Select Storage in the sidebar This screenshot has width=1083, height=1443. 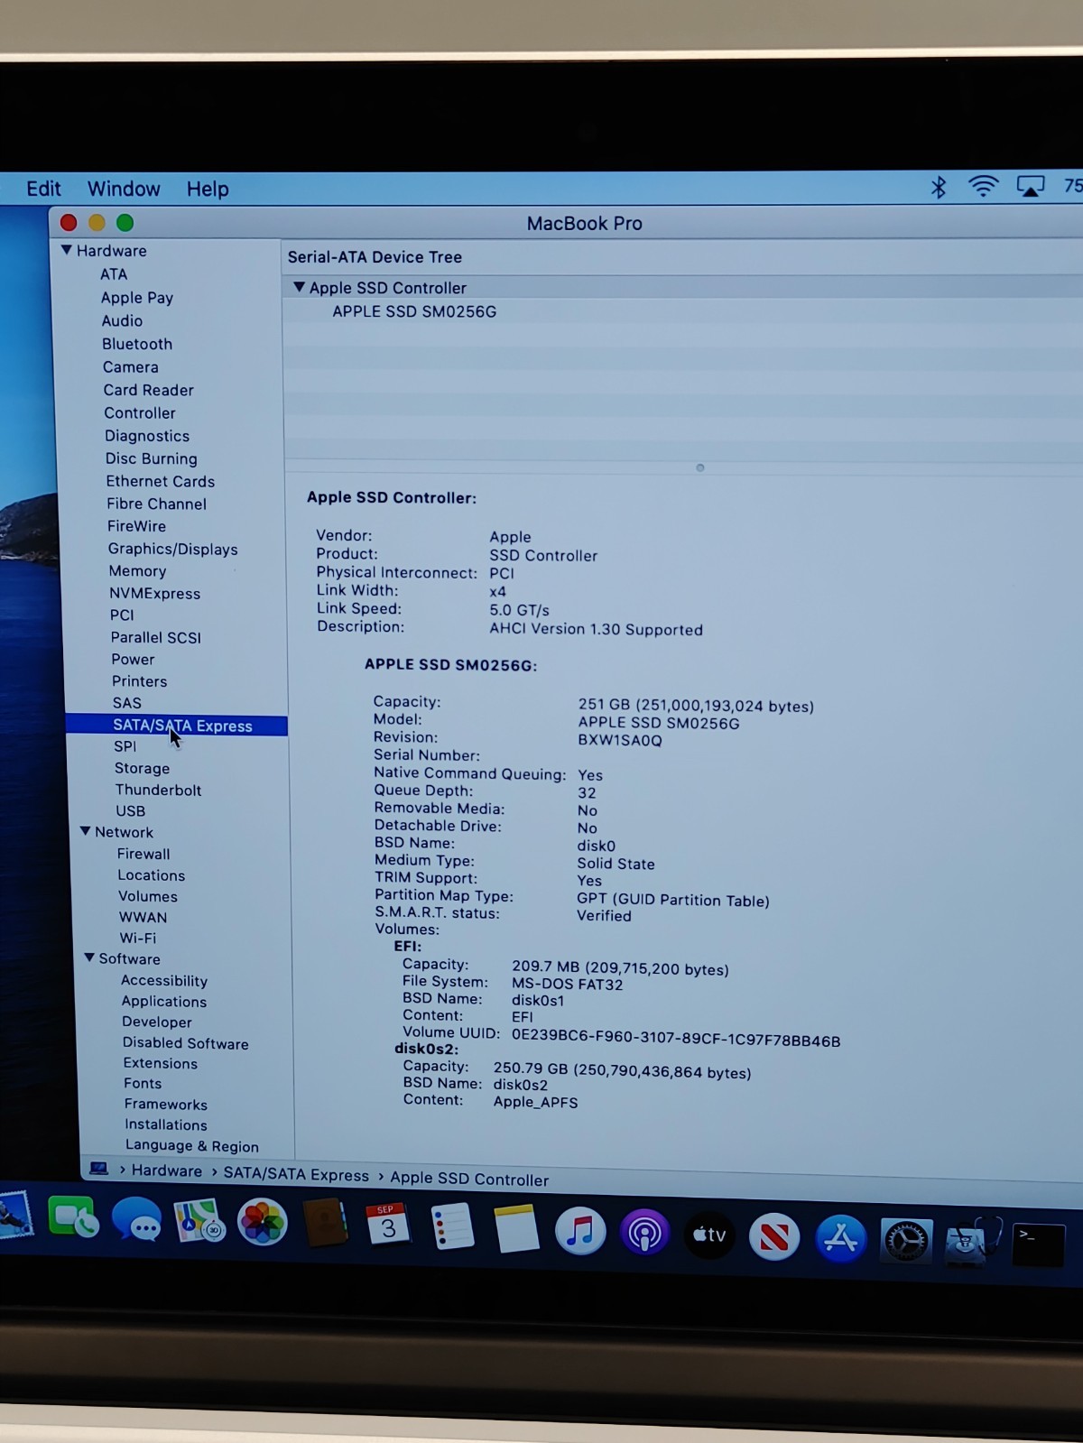pyautogui.click(x=142, y=768)
